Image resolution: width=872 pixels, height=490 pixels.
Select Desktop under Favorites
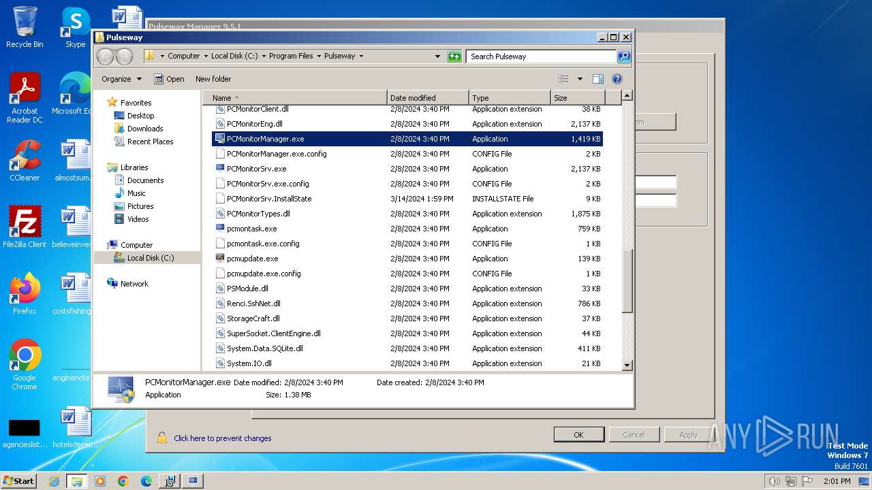140,116
